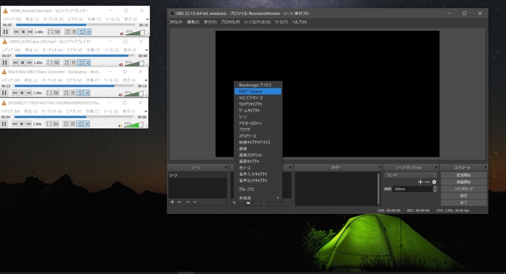Open transition properties gear icon

[434, 182]
